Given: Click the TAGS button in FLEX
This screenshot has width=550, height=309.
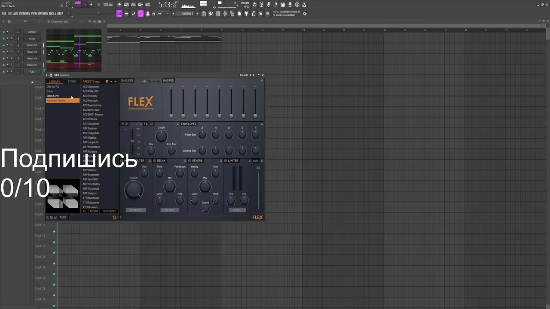Looking at the screenshot, I should [x=63, y=217].
